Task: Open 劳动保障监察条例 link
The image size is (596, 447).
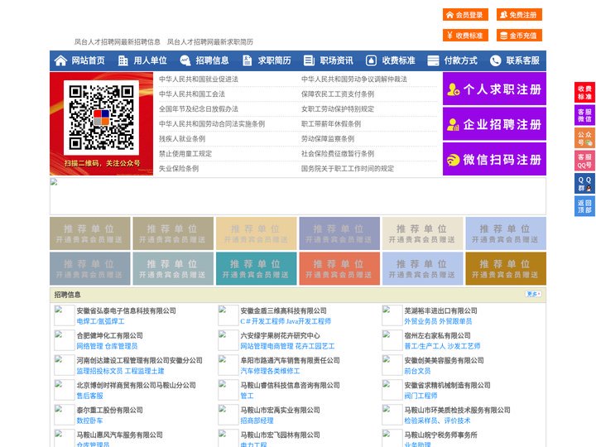Action: click(328, 139)
